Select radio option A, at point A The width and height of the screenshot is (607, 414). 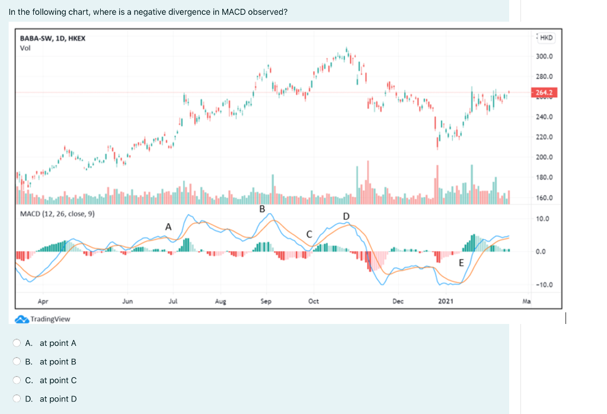pos(17,343)
